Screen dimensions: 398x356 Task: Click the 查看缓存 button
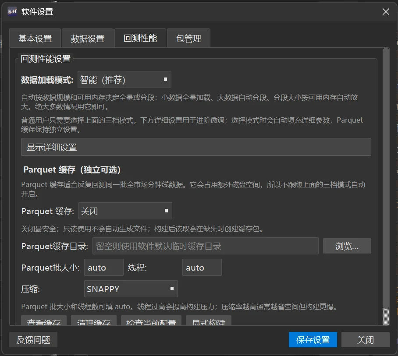point(44,321)
